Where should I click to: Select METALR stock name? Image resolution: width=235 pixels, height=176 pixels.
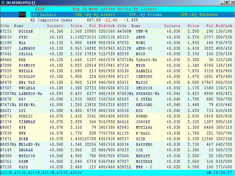(x=26, y=71)
